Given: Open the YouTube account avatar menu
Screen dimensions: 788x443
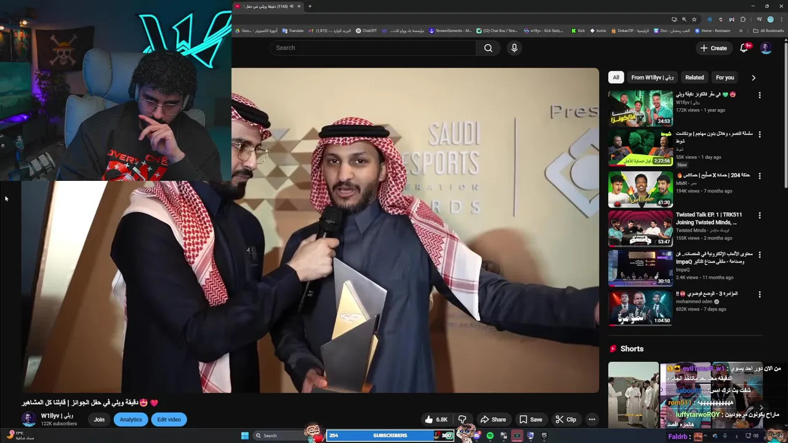Looking at the screenshot, I should pyautogui.click(x=766, y=48).
